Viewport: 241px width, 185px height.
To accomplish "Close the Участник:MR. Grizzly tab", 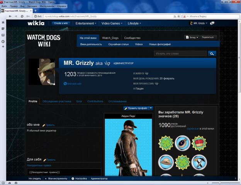I will click(31, 11).
